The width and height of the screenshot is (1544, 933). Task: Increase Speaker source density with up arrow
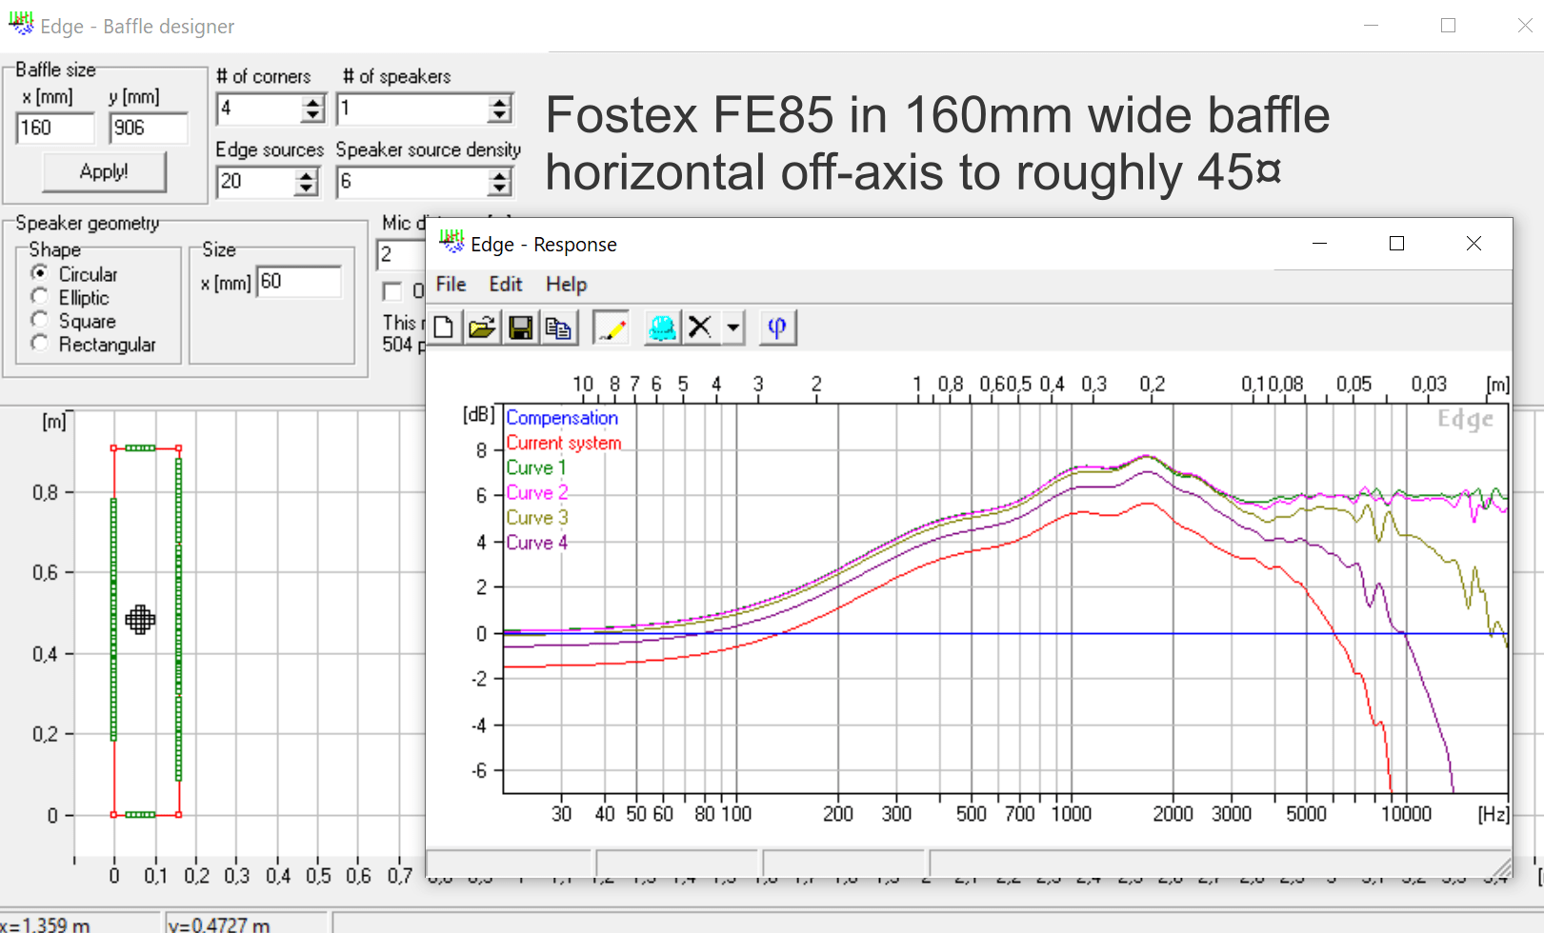[499, 174]
